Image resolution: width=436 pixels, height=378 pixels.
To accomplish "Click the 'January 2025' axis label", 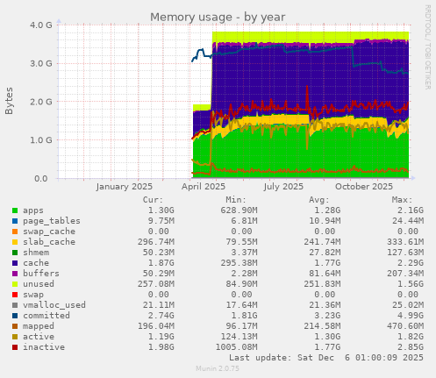I will (124, 187).
